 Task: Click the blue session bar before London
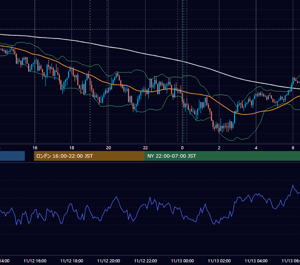pos(12,156)
